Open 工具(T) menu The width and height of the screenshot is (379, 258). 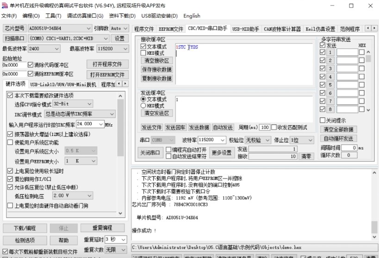click(53, 16)
